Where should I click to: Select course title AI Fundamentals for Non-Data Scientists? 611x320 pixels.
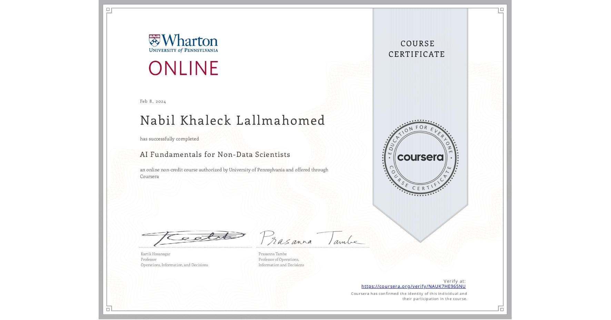click(x=215, y=154)
